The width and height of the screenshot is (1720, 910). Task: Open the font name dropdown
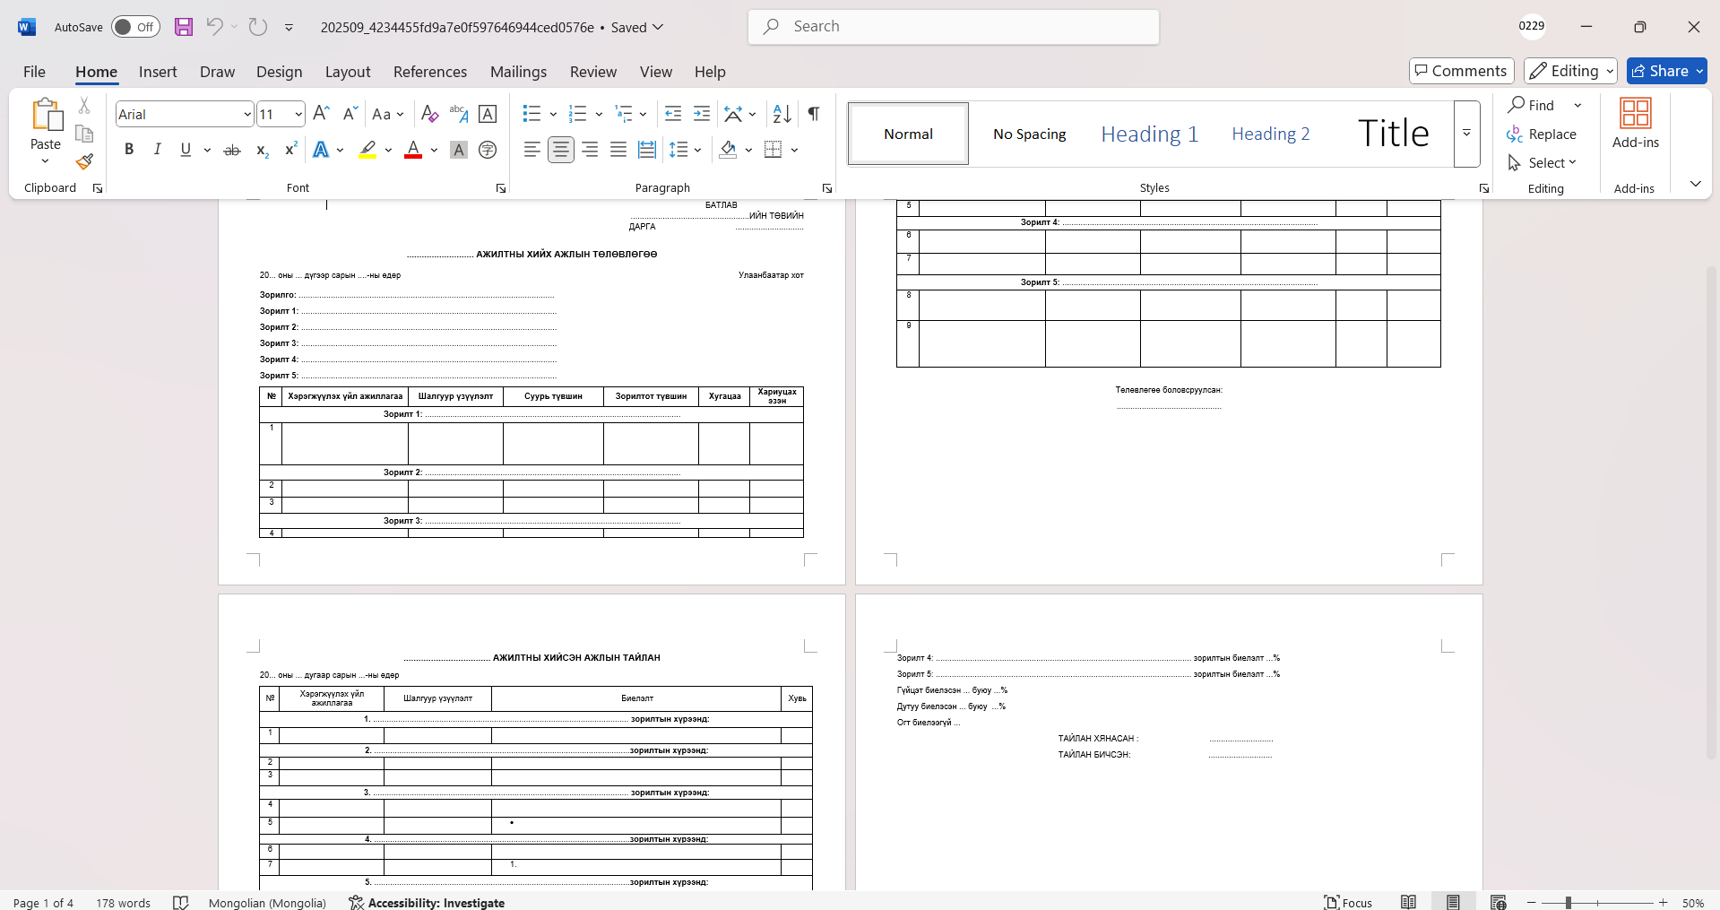[247, 115]
